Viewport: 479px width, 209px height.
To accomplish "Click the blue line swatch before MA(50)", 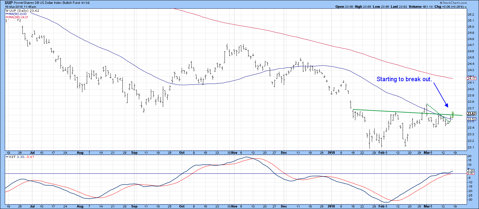I will tap(7, 14).
